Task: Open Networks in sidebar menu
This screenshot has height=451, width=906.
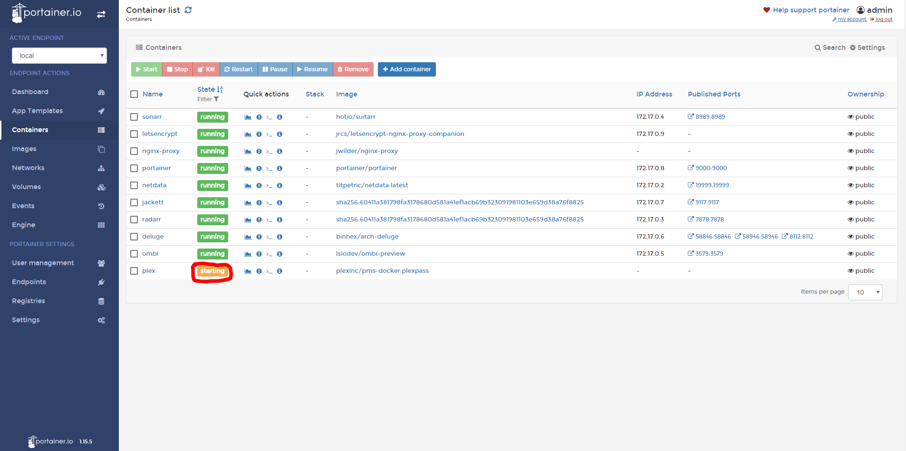Action: coord(59,168)
